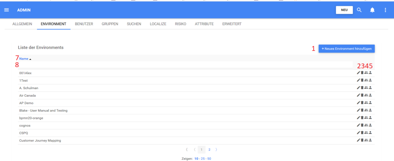Delete the bpmn20-orange environment

coord(362,118)
